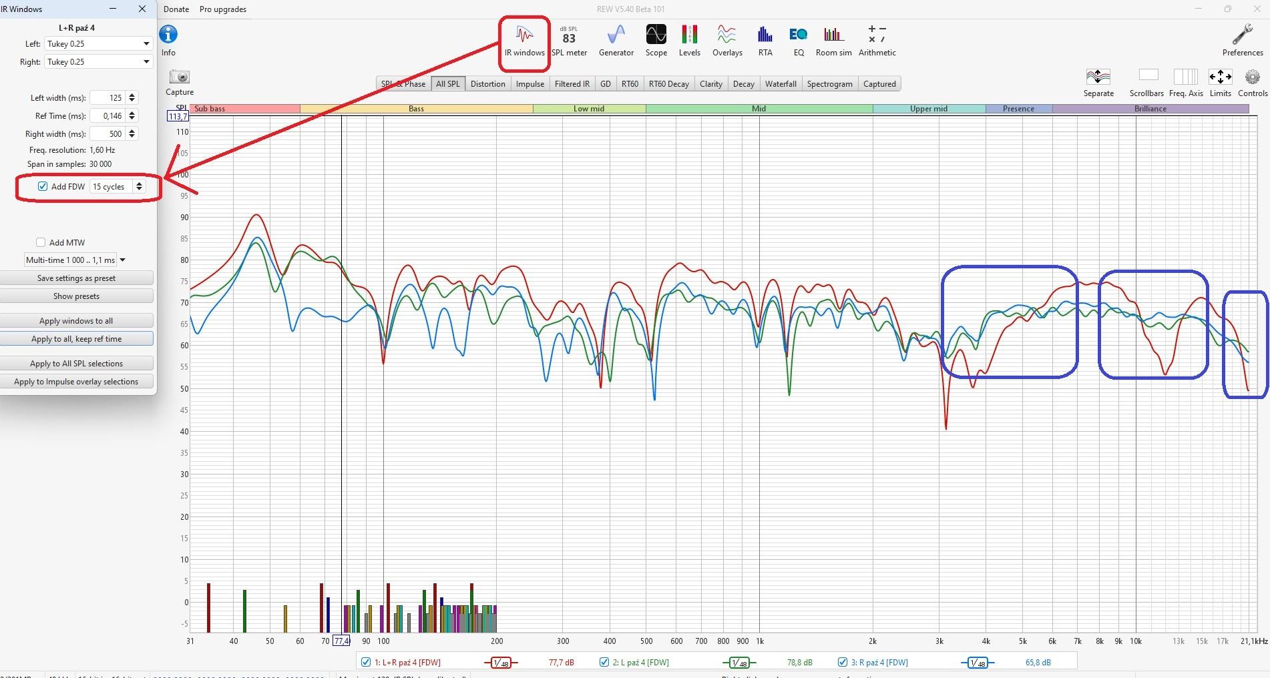Hide the L+R paź 4 trace

pyautogui.click(x=365, y=662)
